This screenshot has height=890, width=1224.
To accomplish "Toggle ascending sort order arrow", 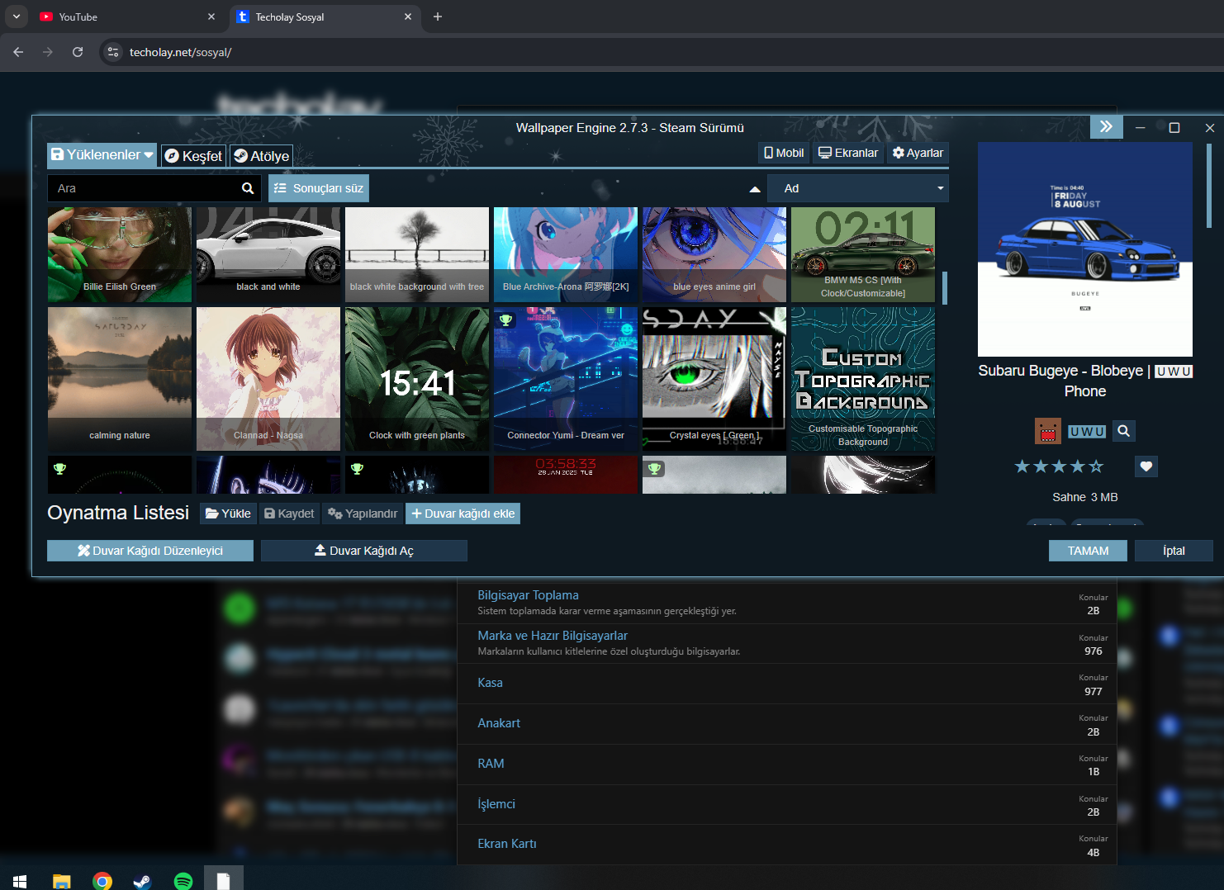I will pos(755,189).
